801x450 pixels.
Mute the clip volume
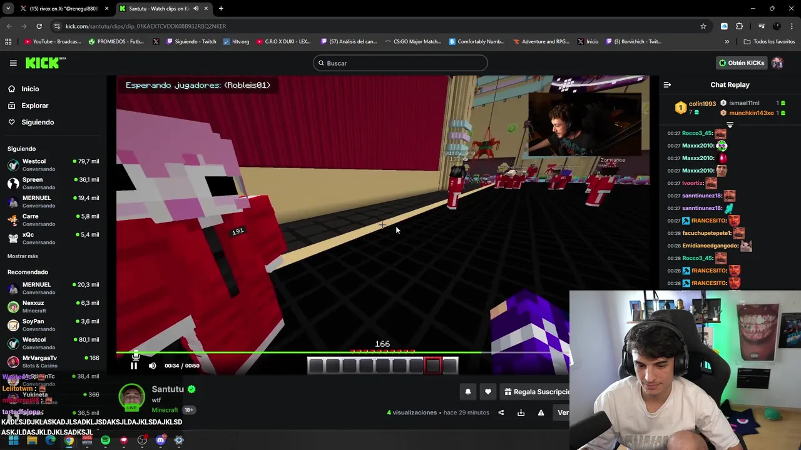(152, 366)
